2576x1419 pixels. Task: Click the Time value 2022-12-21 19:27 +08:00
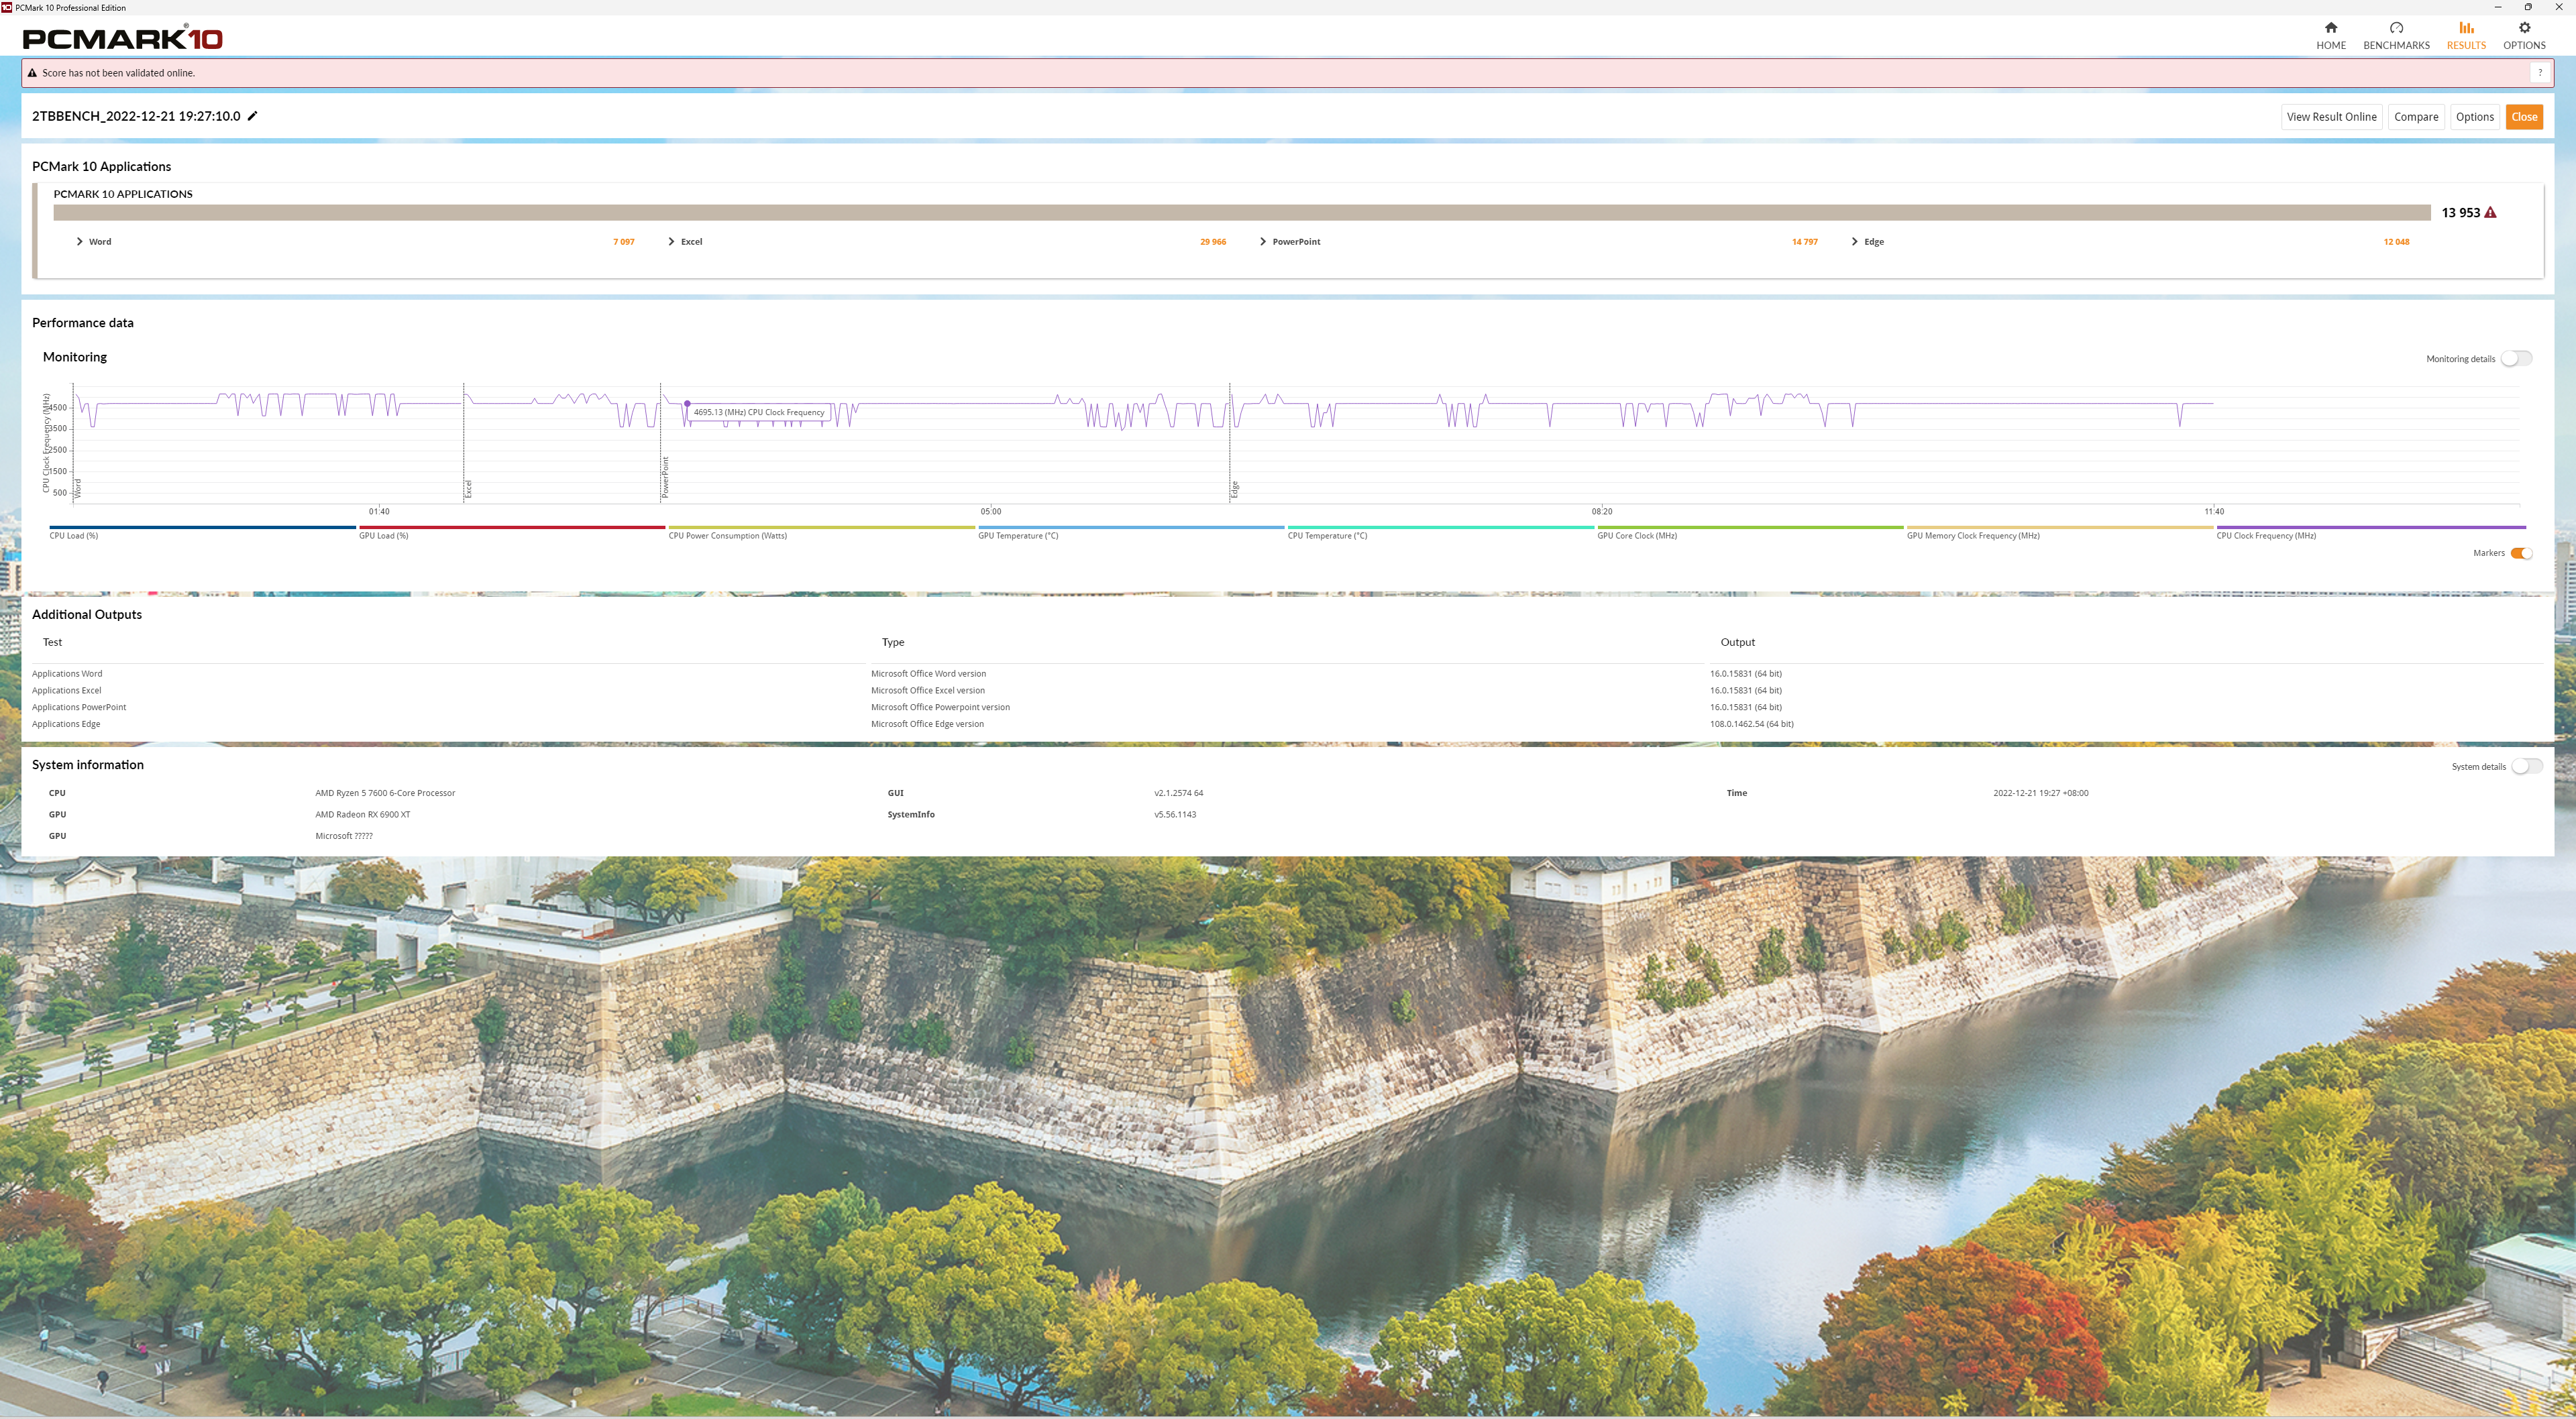[x=2040, y=793]
